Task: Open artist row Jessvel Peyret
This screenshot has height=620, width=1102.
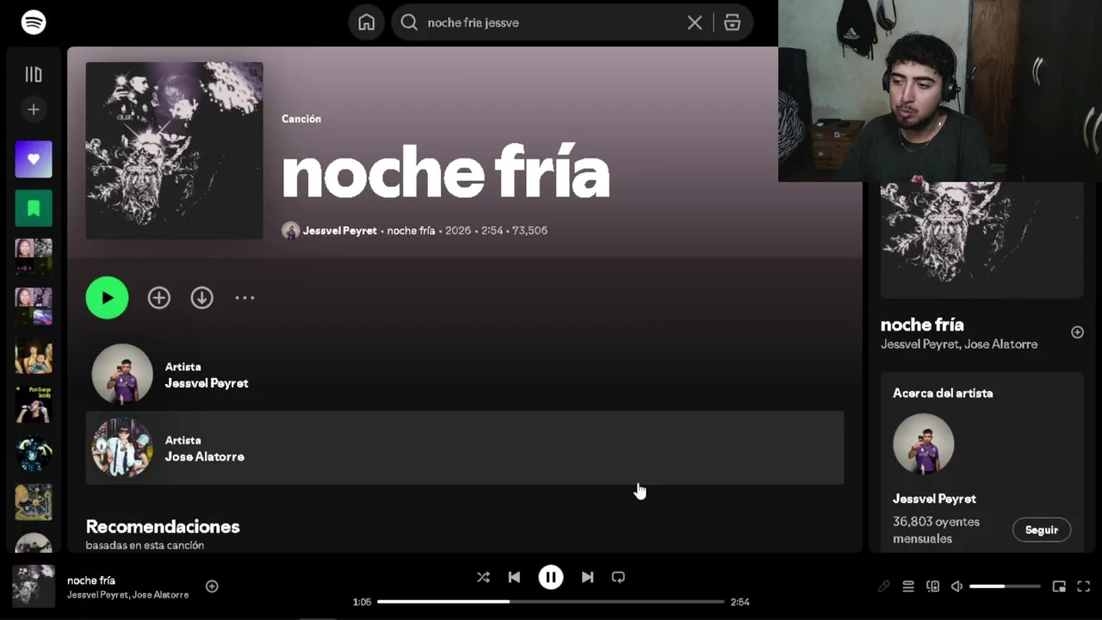Action: 465,375
